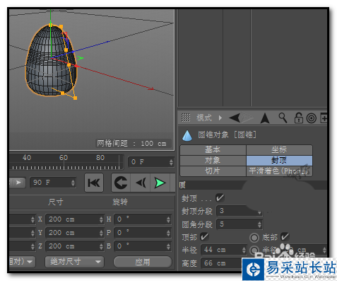Select the 切片 tab button

[x=213, y=171]
